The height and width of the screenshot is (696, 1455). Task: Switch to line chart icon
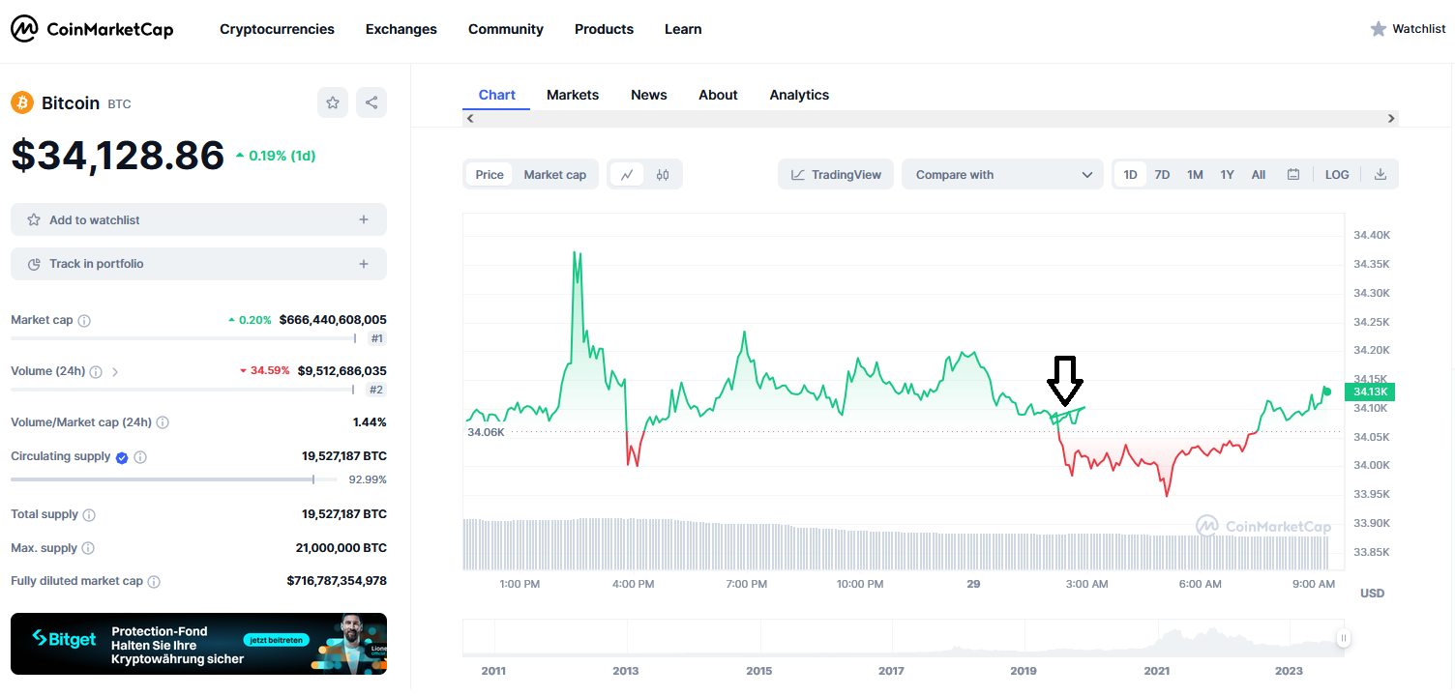(x=627, y=175)
